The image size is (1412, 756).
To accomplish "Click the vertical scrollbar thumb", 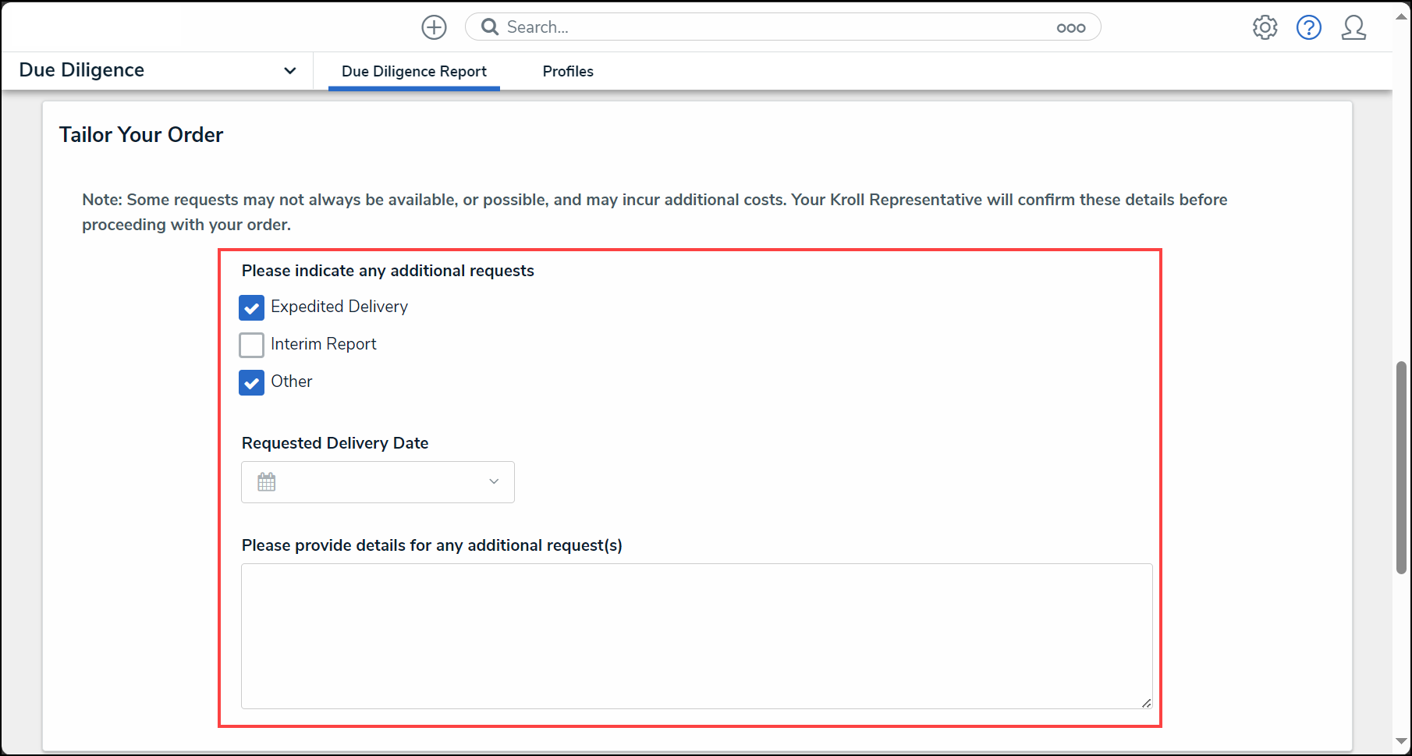I will [1401, 467].
